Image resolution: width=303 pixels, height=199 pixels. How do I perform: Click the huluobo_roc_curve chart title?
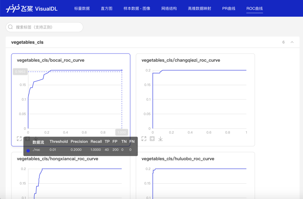(x=178, y=159)
